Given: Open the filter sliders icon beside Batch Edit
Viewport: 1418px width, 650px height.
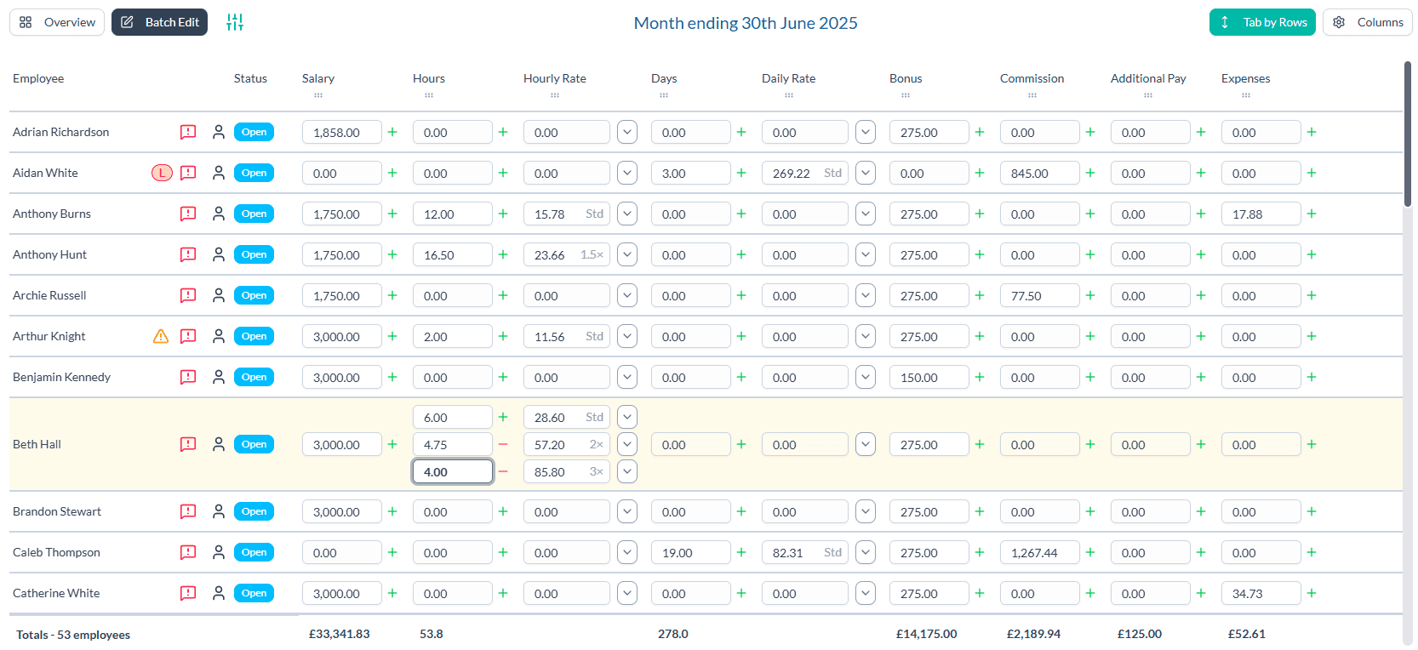Looking at the screenshot, I should (235, 22).
